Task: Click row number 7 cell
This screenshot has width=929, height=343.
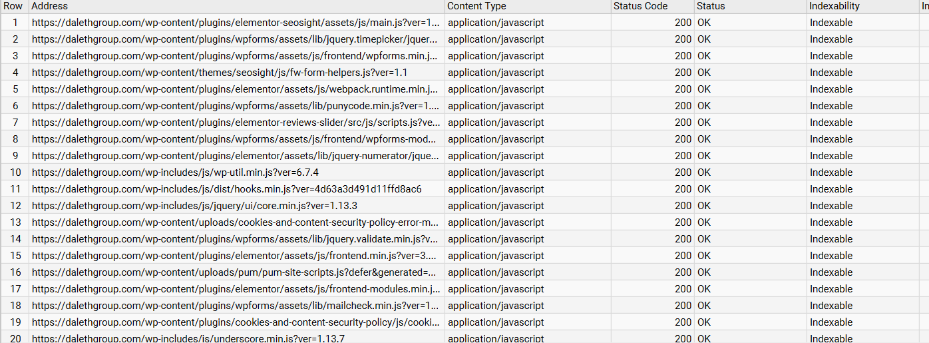Action: (x=14, y=123)
